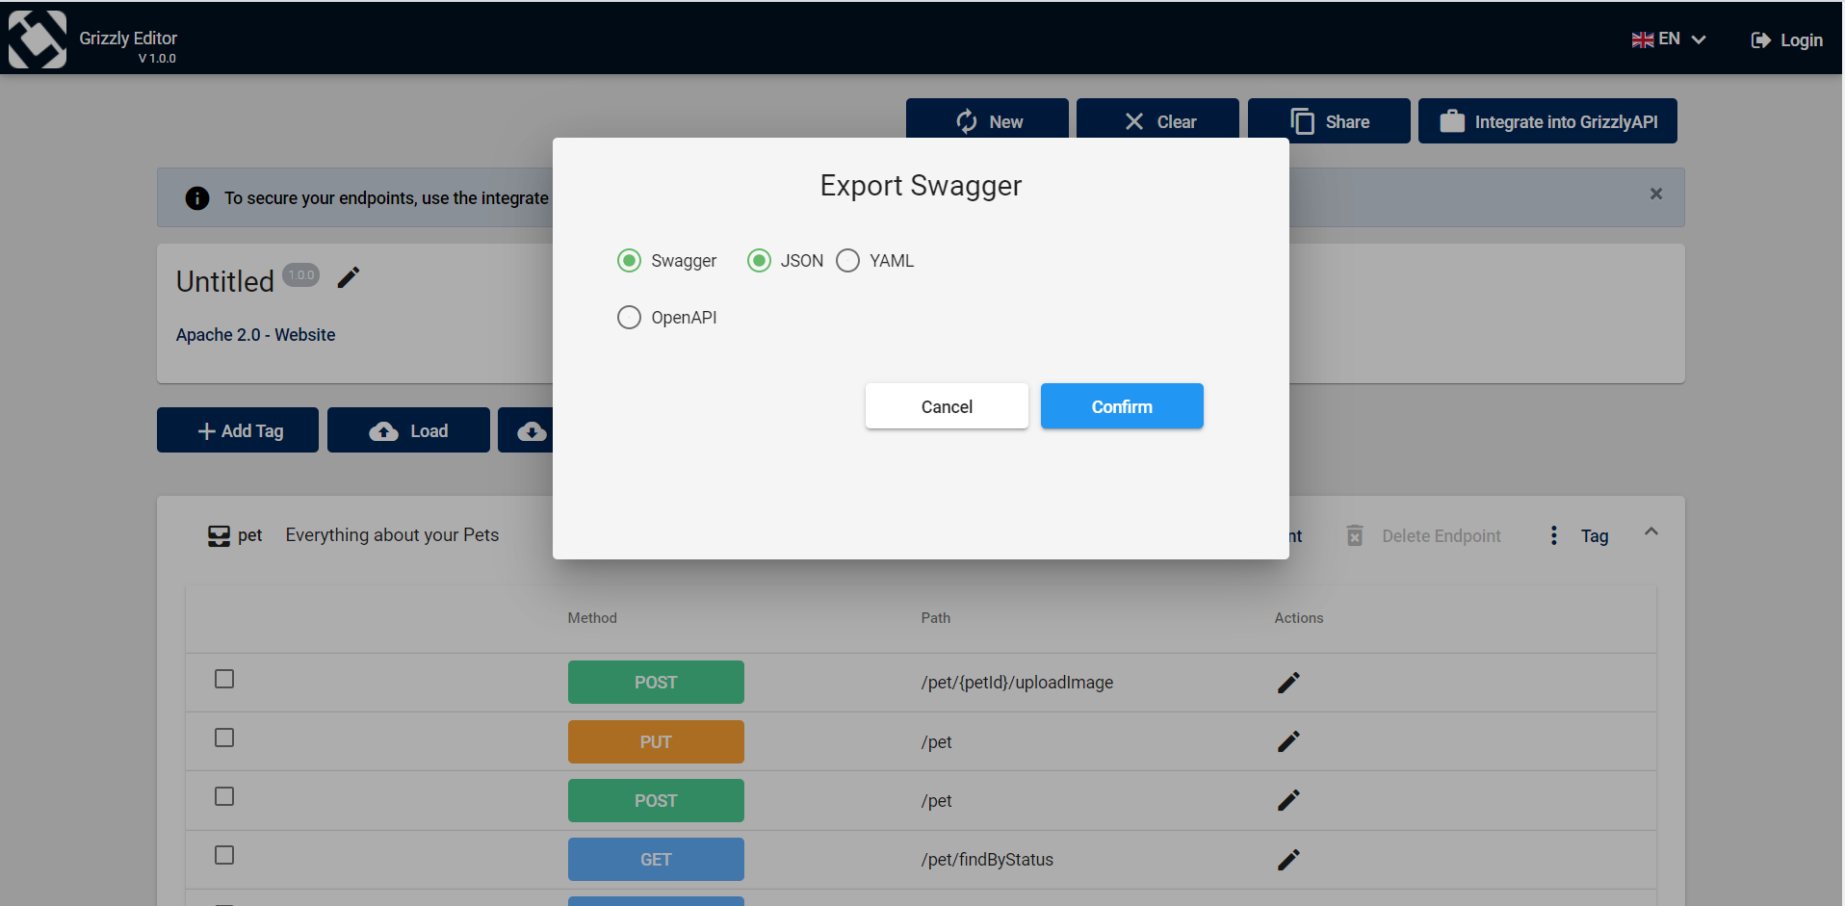This screenshot has height=906, width=1845.
Task: Click the Login button
Action: (x=1787, y=39)
